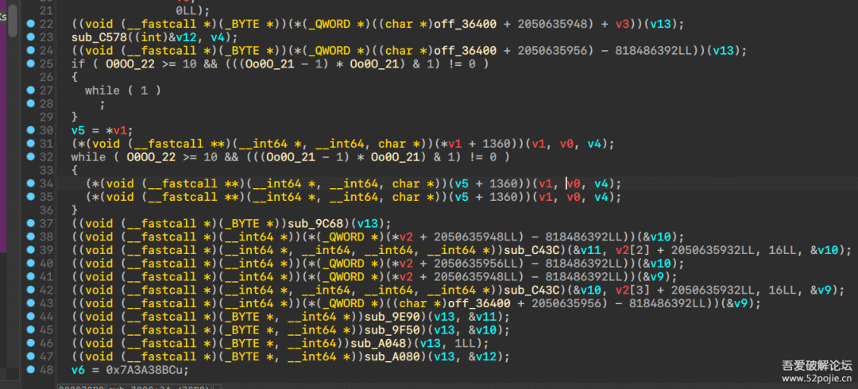Viewport: 858px width, 389px height.
Task: Toggle breakpoint dot on line 27
Action: [x=30, y=91]
